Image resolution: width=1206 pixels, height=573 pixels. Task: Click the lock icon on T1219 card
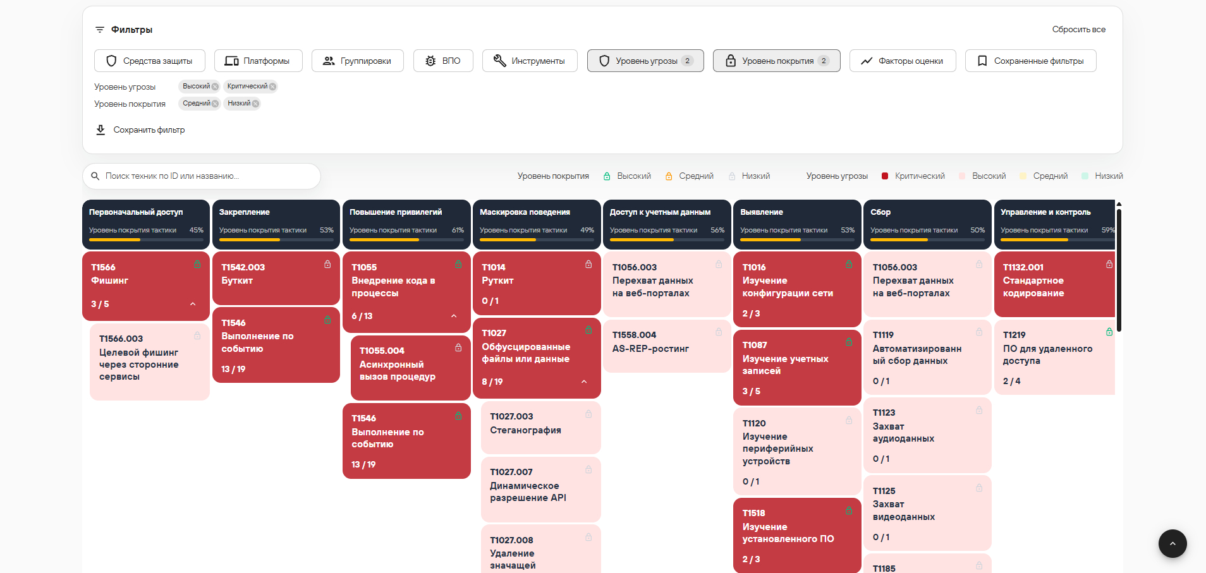(1109, 332)
